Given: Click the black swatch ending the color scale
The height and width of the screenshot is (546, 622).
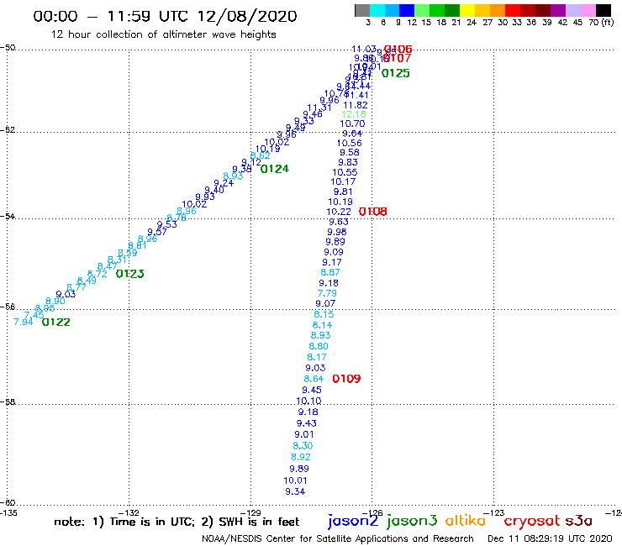Looking at the screenshot, I should click(604, 10).
